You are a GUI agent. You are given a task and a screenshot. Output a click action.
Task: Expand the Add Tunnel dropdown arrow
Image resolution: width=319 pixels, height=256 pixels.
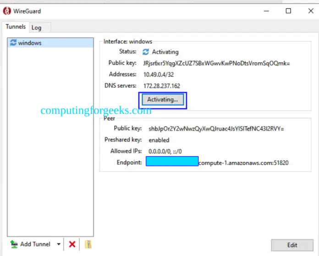[59, 244]
